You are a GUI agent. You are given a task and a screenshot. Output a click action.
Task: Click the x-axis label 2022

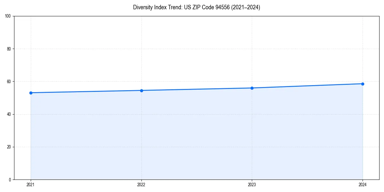[x=141, y=185]
